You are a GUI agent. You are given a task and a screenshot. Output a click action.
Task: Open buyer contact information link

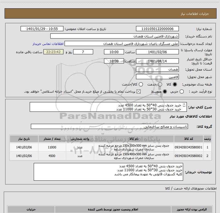click(48, 44)
